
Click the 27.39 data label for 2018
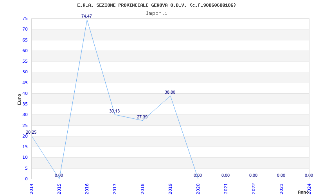tap(142, 117)
